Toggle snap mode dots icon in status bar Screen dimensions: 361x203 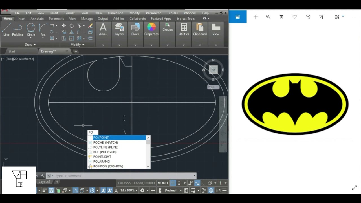180,183
